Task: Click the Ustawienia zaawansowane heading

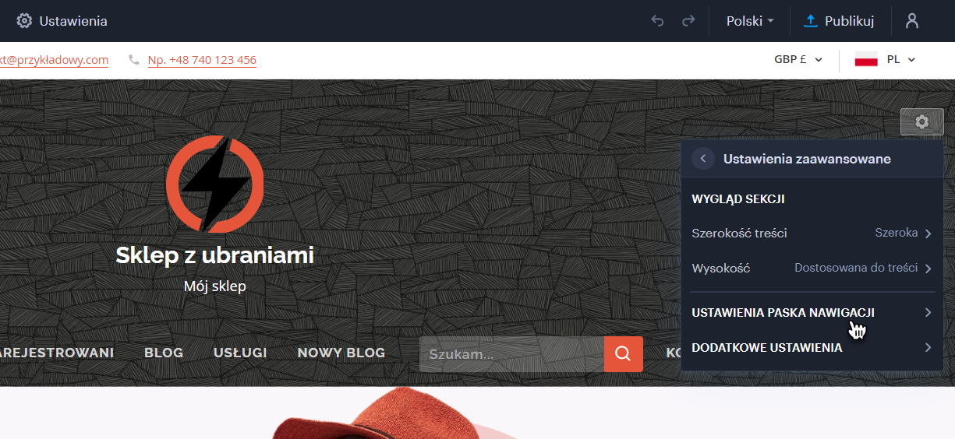Action: click(807, 159)
